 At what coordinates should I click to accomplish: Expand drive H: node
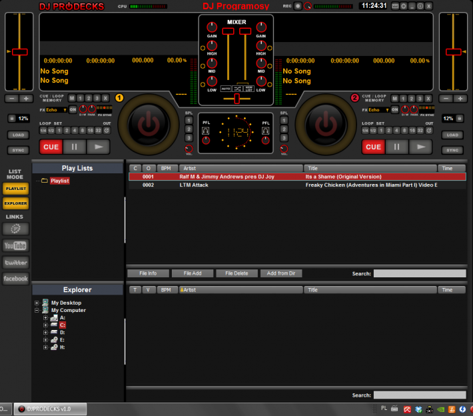45,347
